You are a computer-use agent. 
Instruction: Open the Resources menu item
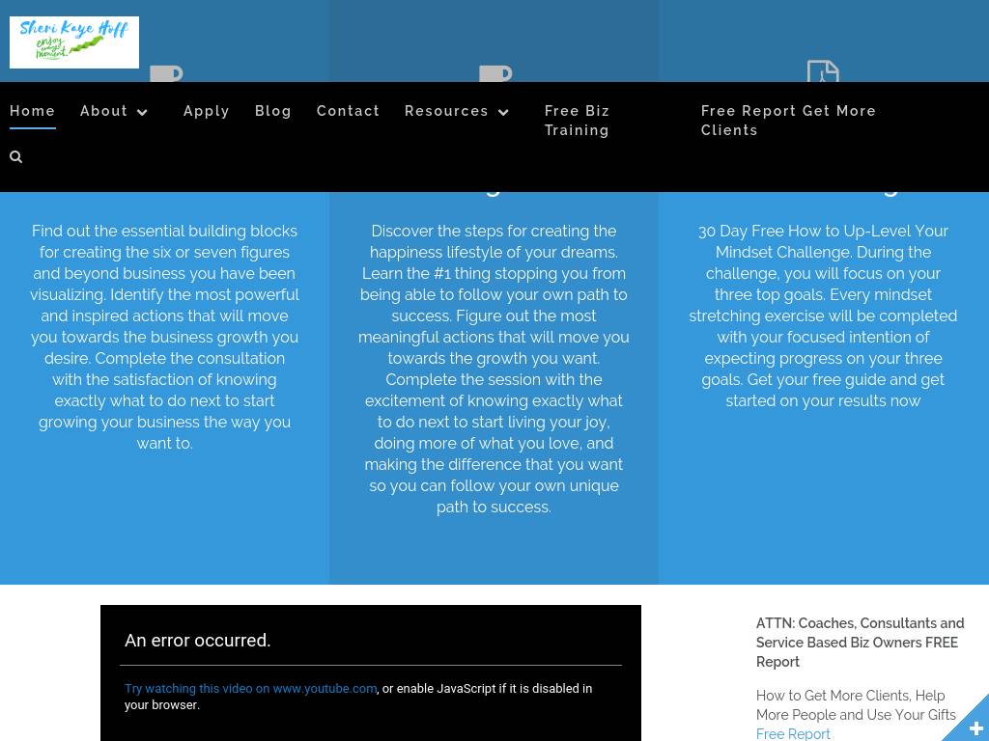tap(446, 111)
